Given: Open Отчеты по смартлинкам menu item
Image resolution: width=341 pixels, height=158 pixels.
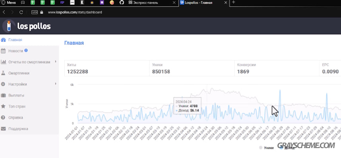Looking at the screenshot, I should point(29,62).
